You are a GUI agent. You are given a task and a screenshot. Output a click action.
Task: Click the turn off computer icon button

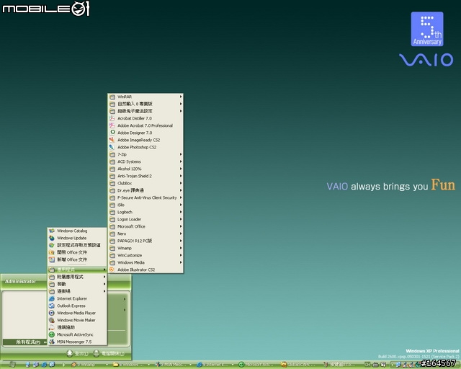click(96, 353)
